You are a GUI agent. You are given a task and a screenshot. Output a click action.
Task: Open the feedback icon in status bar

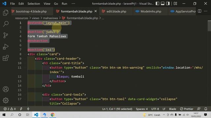click(x=199, y=109)
